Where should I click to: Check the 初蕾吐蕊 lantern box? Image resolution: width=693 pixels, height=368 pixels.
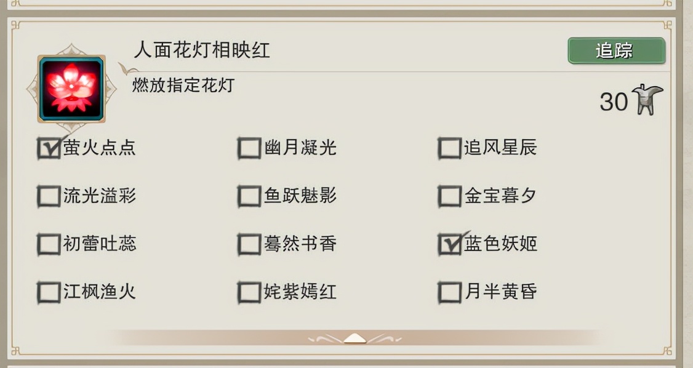pyautogui.click(x=49, y=244)
